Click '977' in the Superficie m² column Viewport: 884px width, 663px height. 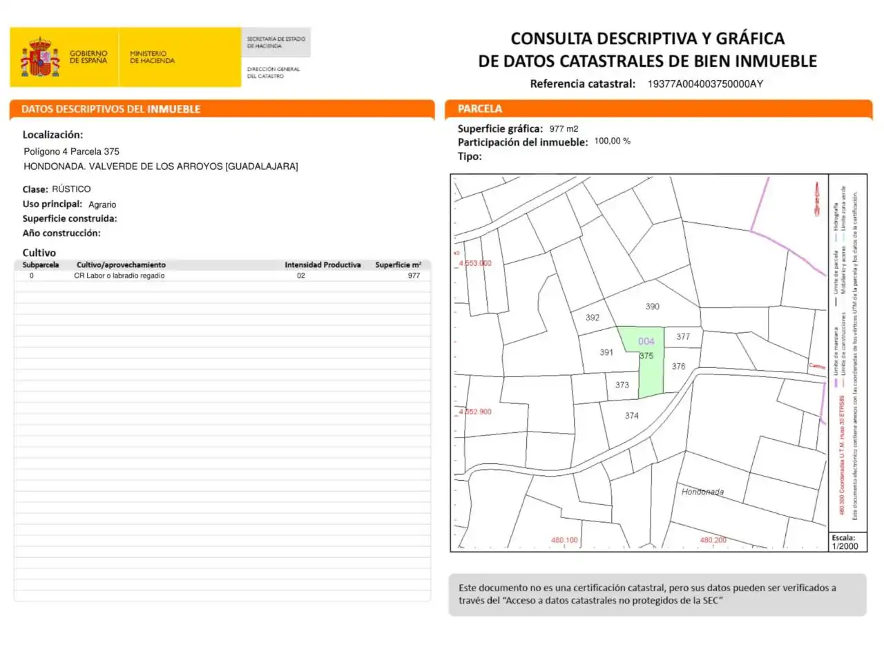coord(414,276)
